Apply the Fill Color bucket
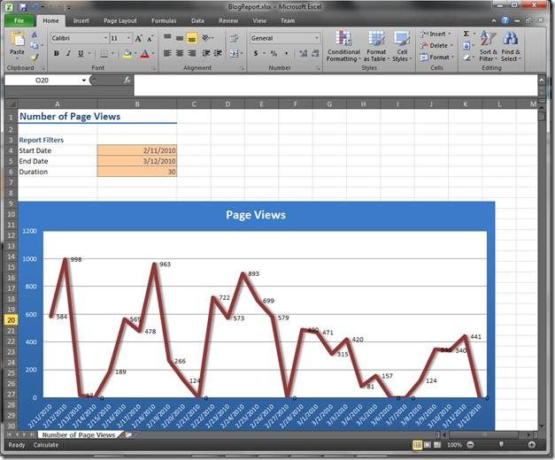This screenshot has height=460, width=555. [x=127, y=54]
